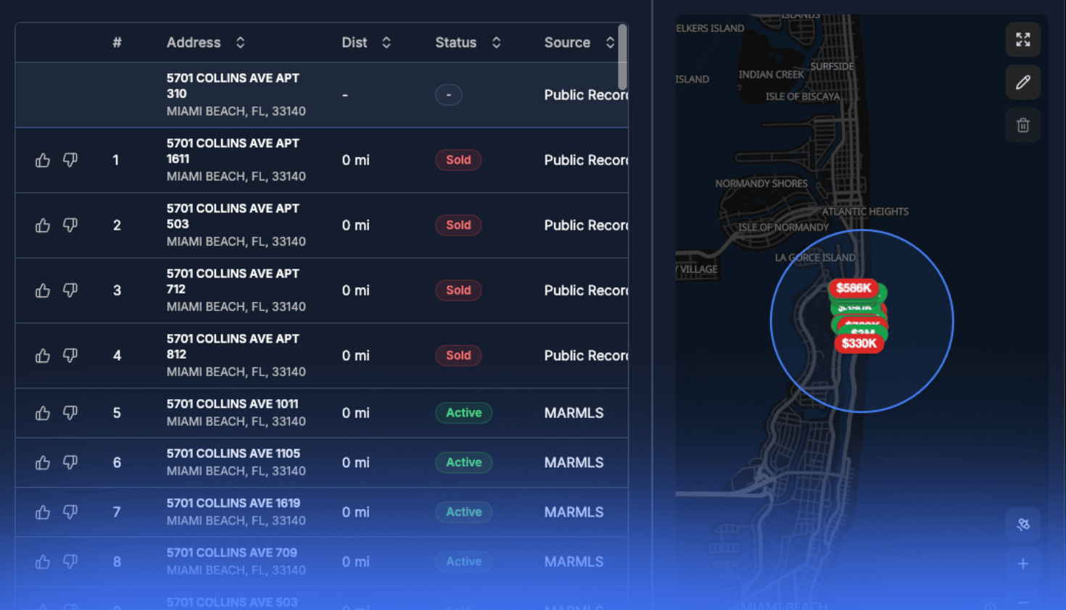Screen dimensions: 1066x610
Task: Click the $586K map price marker
Action: [x=854, y=288]
